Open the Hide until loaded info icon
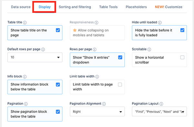Screen dimensions: 194x127 pyautogui.click(x=160, y=22)
